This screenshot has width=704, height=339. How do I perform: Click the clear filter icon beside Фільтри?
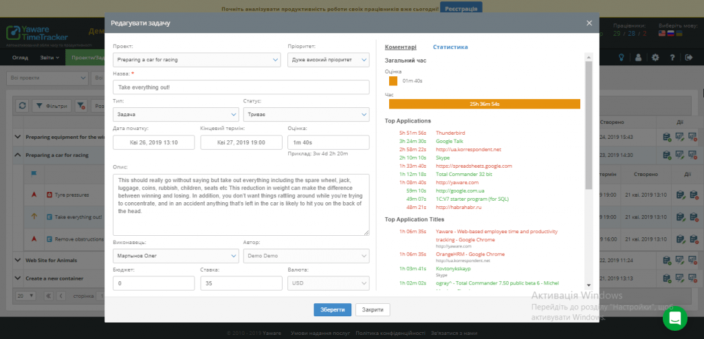pyautogui.click(x=81, y=106)
